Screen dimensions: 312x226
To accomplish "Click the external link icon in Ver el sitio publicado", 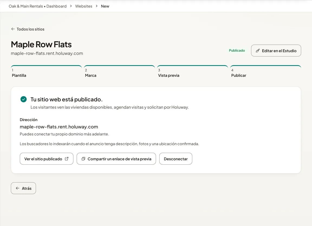I will tap(67, 159).
